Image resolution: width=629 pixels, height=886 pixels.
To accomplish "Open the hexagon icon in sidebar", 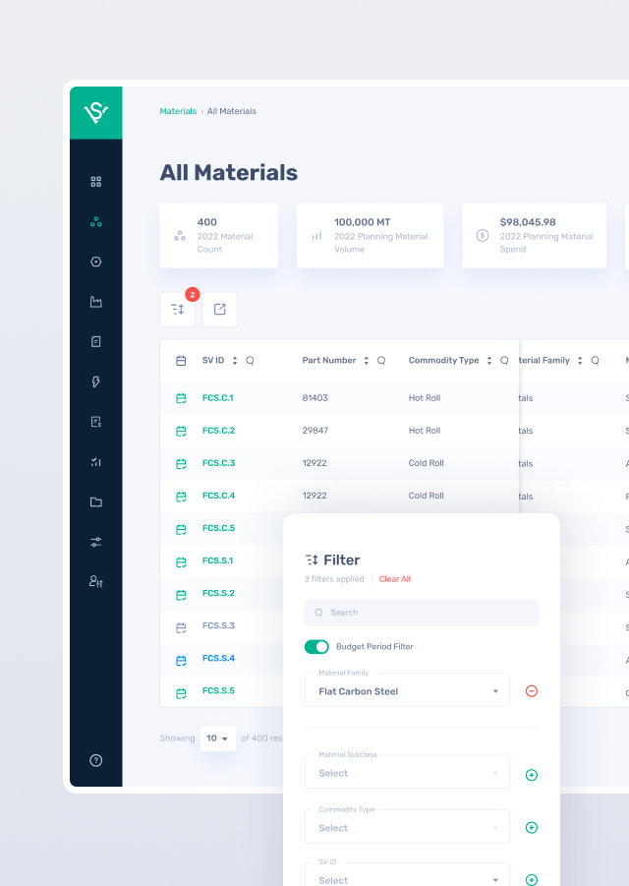I will pos(96,262).
